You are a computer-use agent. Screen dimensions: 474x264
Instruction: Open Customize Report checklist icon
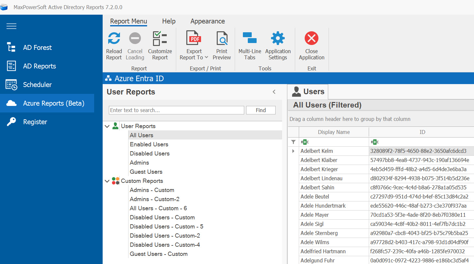coord(160,39)
